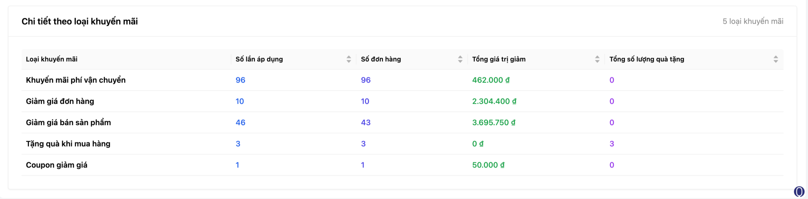
Task: Sort by Tổng số lượng quà tặng icon
Action: point(775,59)
